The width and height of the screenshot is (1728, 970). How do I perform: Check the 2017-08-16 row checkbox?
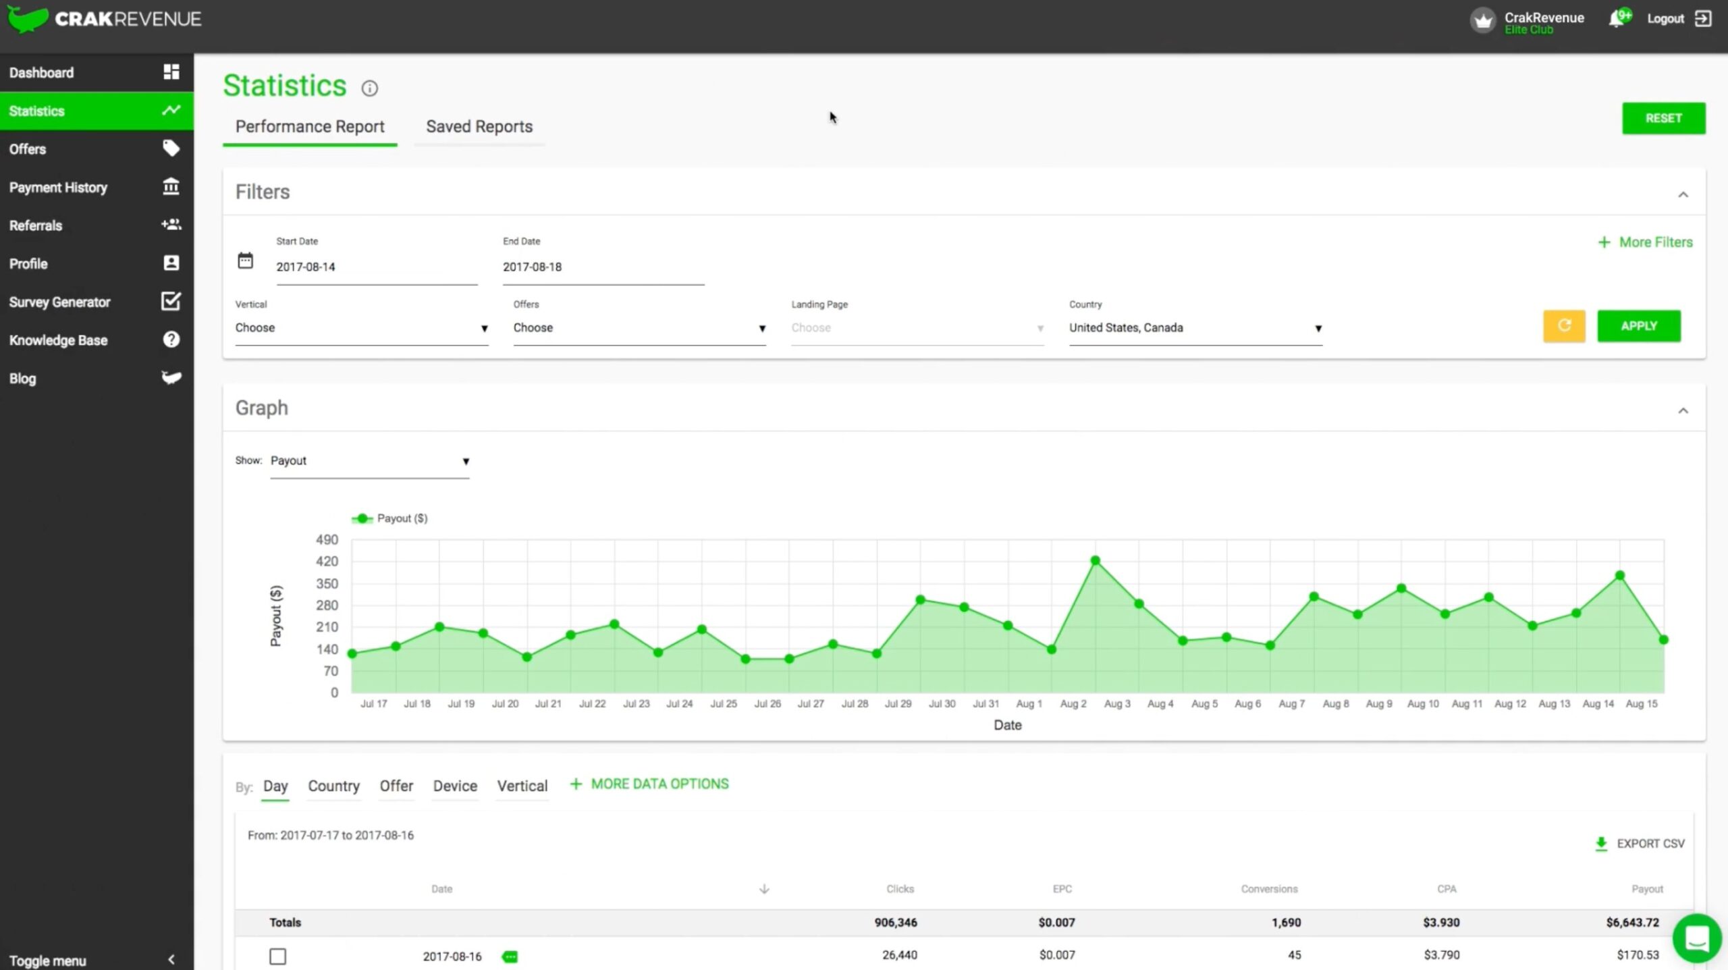(x=277, y=956)
